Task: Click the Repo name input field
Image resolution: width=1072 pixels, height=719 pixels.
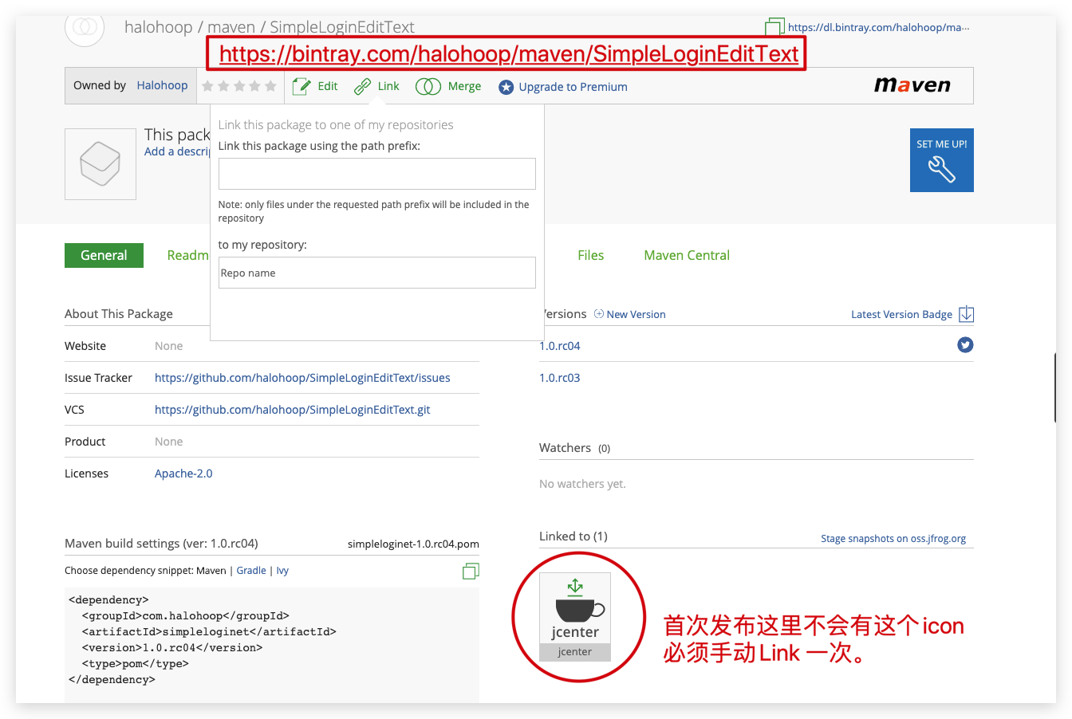Action: click(377, 273)
